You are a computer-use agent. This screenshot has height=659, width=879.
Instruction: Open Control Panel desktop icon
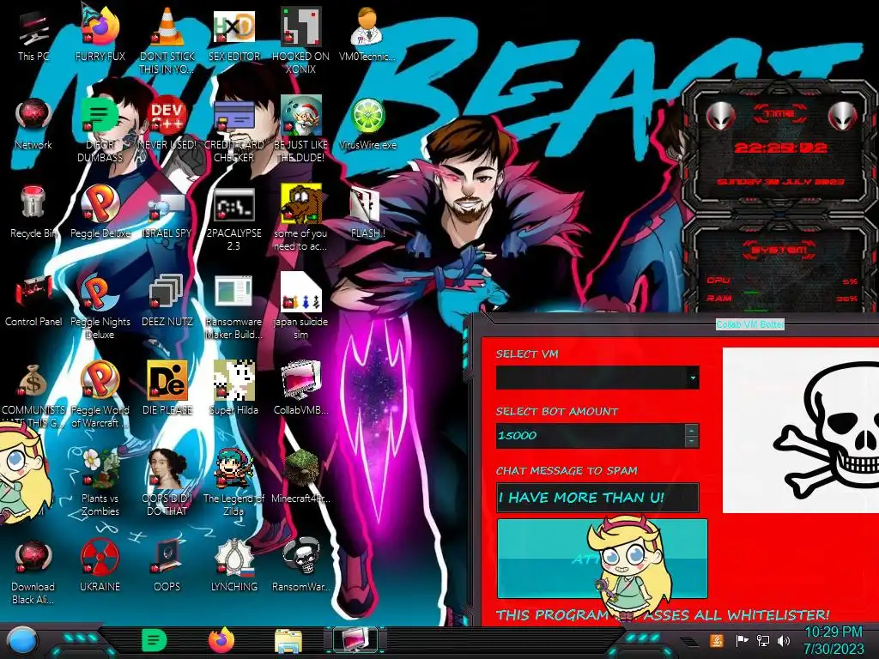coord(33,300)
